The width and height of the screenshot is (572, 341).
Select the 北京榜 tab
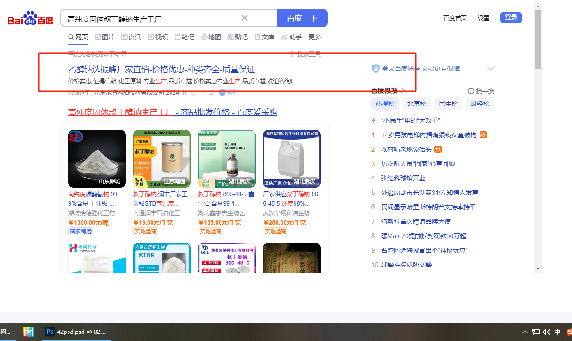(x=417, y=104)
